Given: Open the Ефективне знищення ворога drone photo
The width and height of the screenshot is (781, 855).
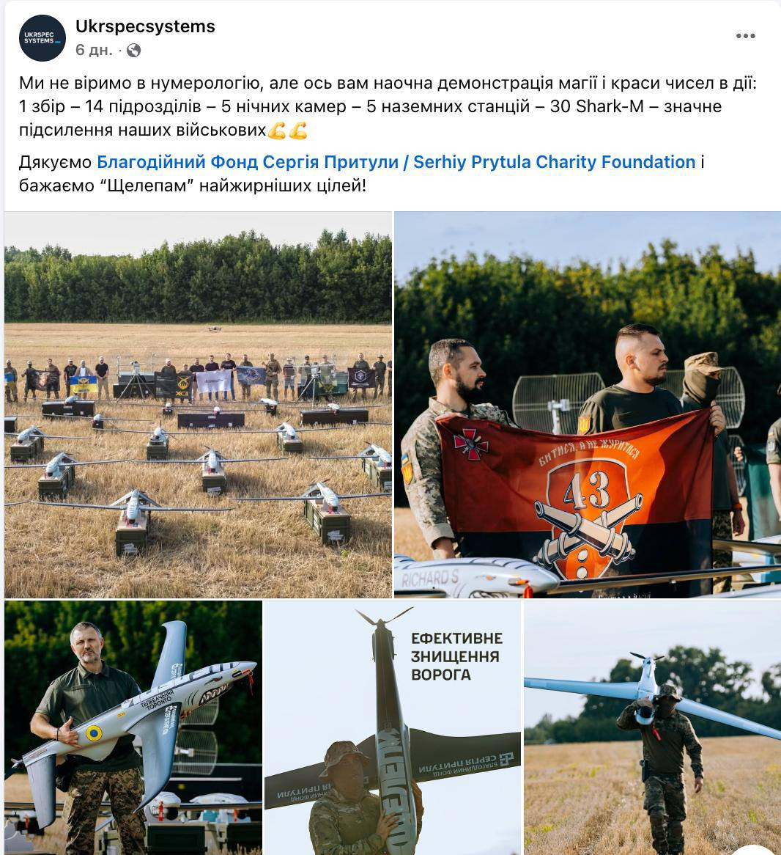Looking at the screenshot, I should pos(393,727).
